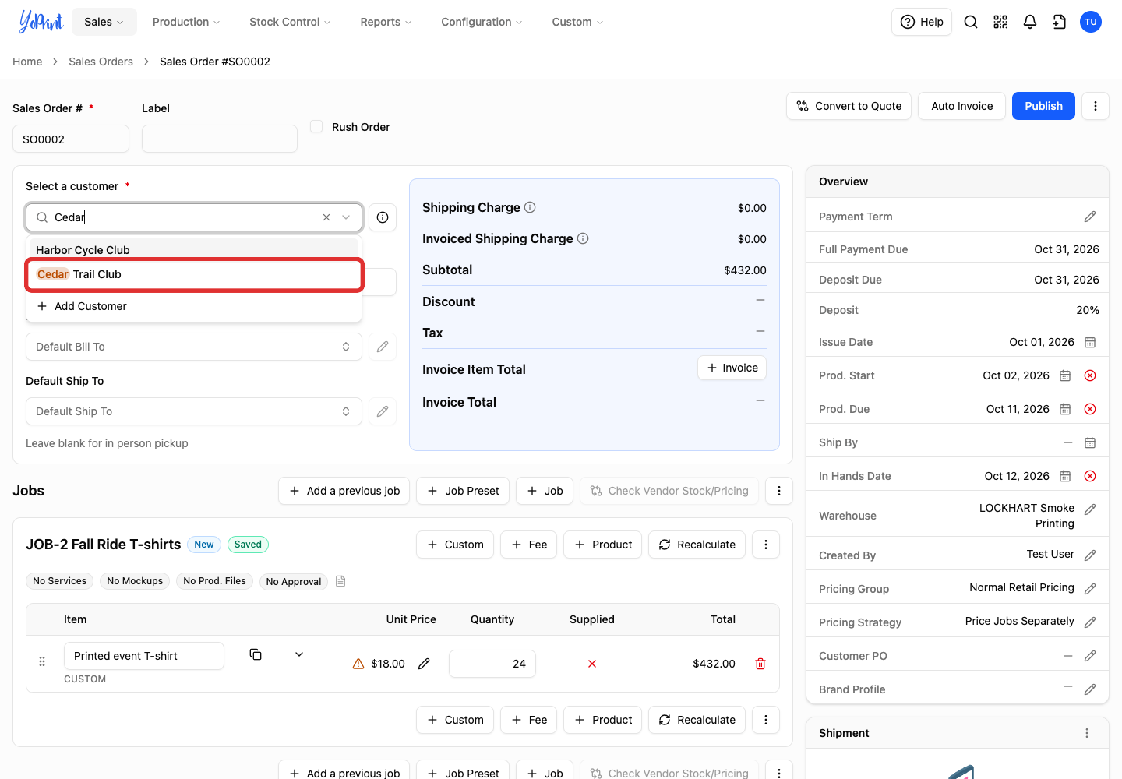Edit the Pricing Group value
The image size is (1122, 779).
tap(1090, 589)
